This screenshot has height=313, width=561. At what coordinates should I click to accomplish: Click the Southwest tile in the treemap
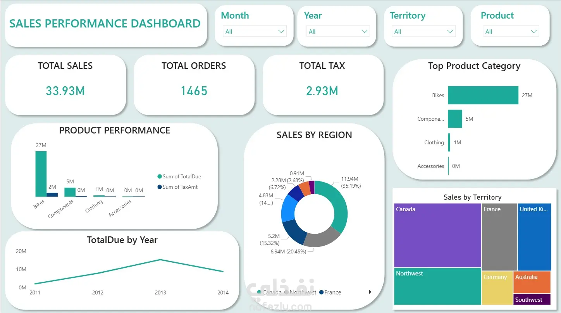(532, 299)
